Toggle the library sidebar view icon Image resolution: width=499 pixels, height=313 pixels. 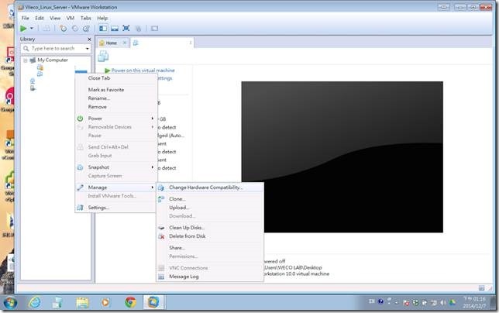click(103, 29)
